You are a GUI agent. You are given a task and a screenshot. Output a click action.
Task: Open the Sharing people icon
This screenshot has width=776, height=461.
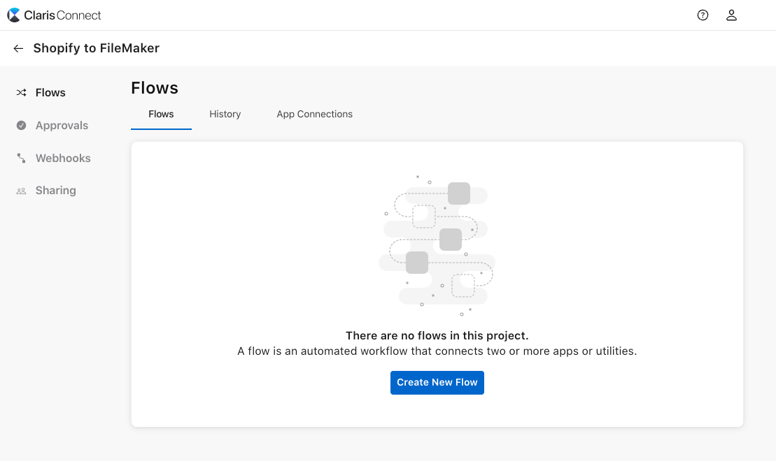click(x=22, y=190)
